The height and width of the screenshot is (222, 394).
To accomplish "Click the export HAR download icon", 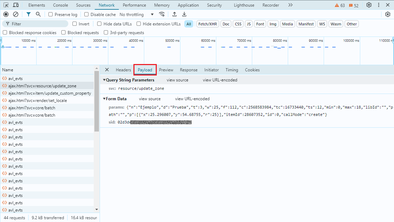I will (x=184, y=14).
